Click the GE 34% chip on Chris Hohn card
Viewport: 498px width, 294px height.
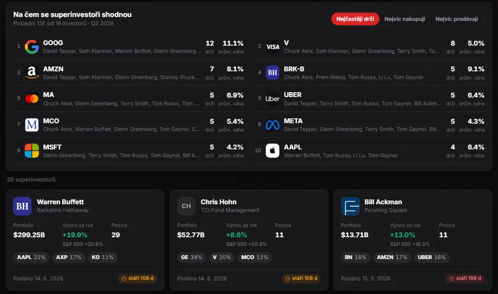[x=191, y=257]
